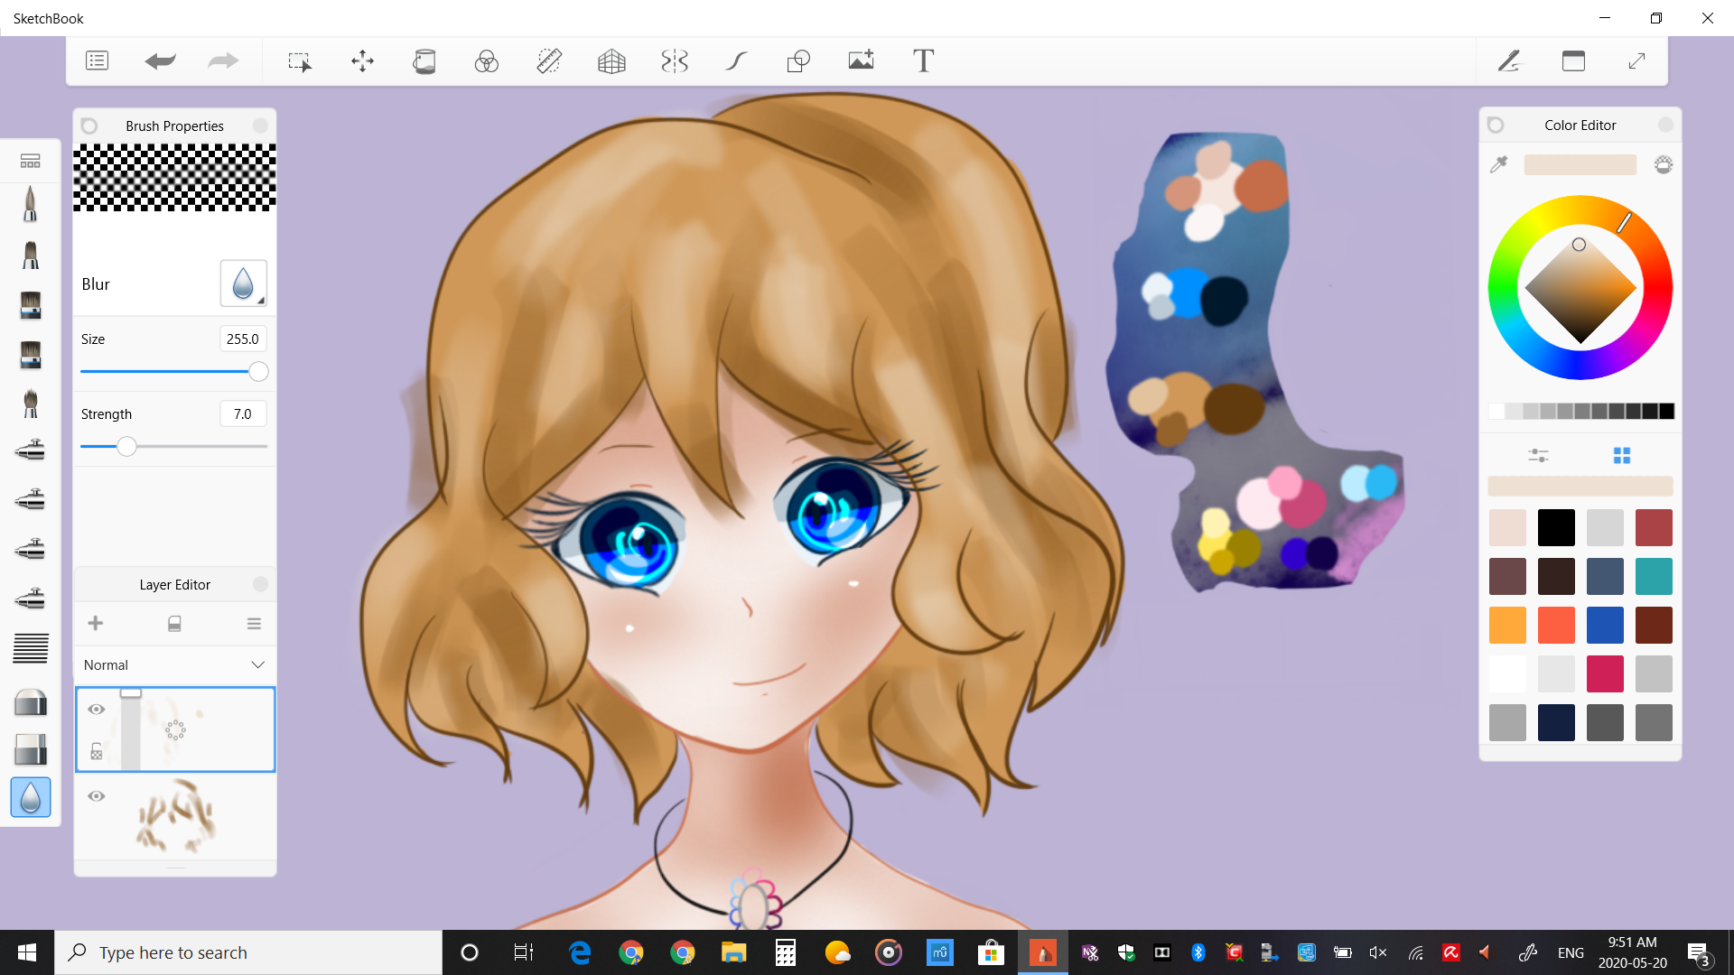Switch to color sliders tab
1734x975 pixels.
tap(1538, 455)
